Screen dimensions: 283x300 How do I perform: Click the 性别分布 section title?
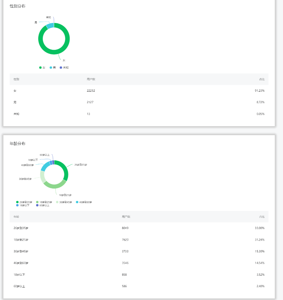pyautogui.click(x=18, y=6)
